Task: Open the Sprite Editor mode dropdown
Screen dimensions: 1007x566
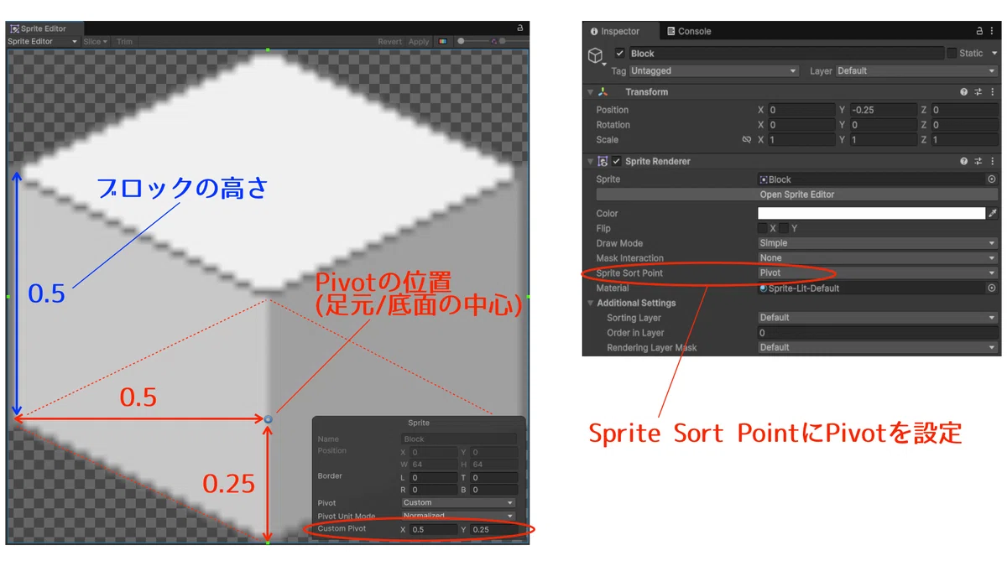Action: pos(42,41)
